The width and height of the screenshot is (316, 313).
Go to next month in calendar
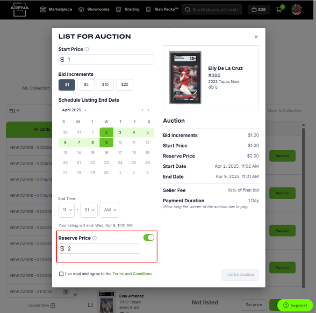[148, 110]
